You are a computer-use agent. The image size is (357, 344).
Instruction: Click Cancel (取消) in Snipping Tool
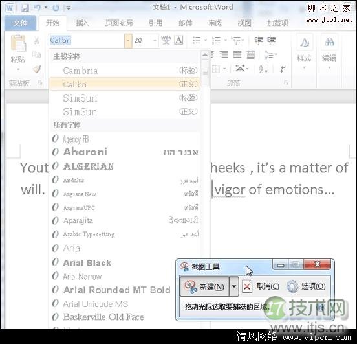(x=261, y=286)
